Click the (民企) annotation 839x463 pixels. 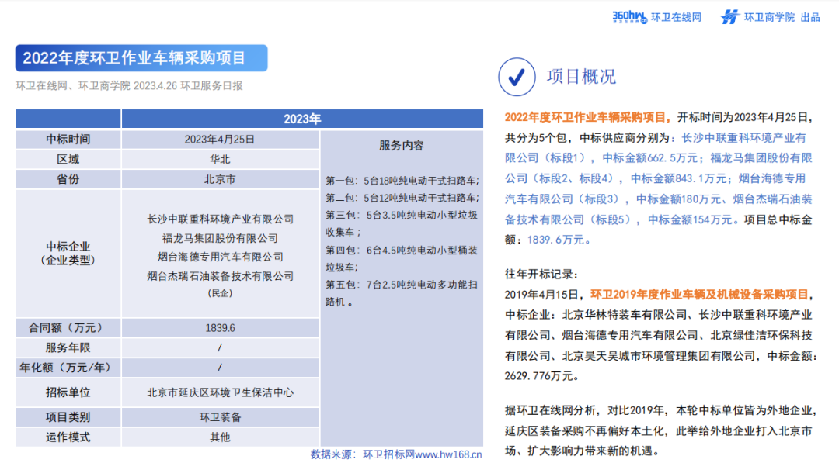coord(220,292)
